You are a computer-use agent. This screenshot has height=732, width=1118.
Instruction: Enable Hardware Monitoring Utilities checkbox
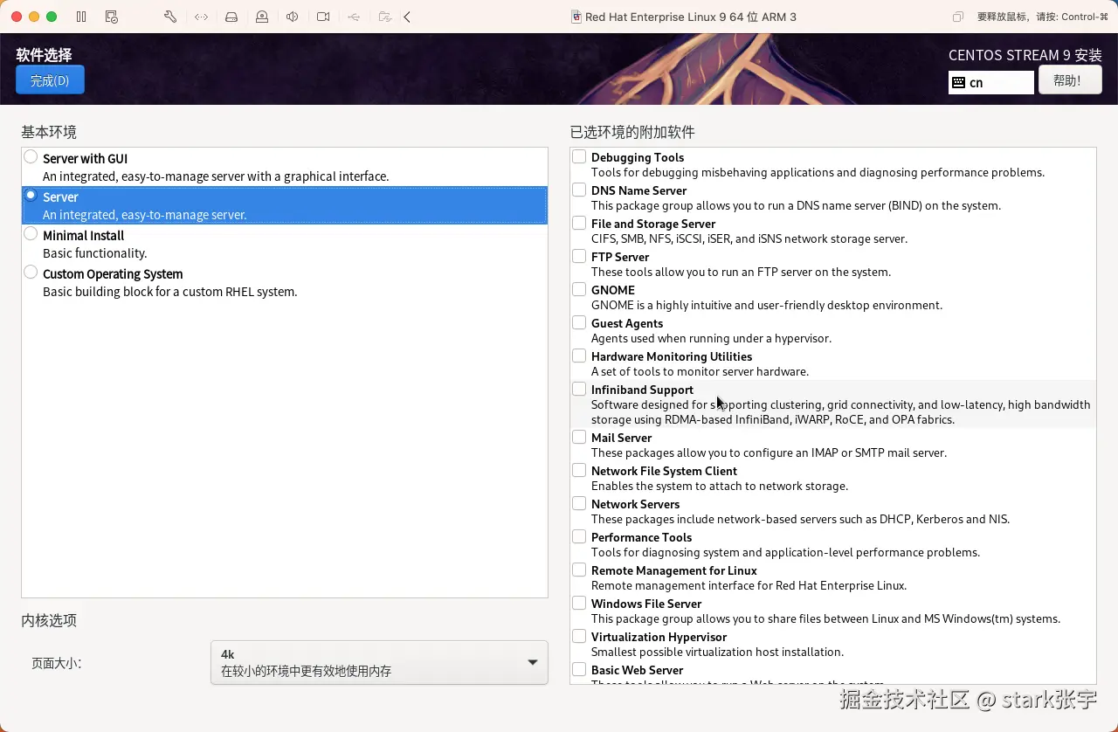tap(579, 356)
